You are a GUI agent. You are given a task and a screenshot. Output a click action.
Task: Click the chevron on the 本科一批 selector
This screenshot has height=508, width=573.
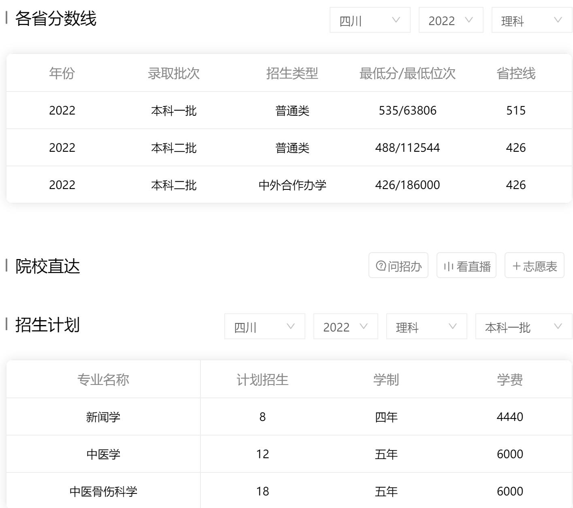point(558,327)
